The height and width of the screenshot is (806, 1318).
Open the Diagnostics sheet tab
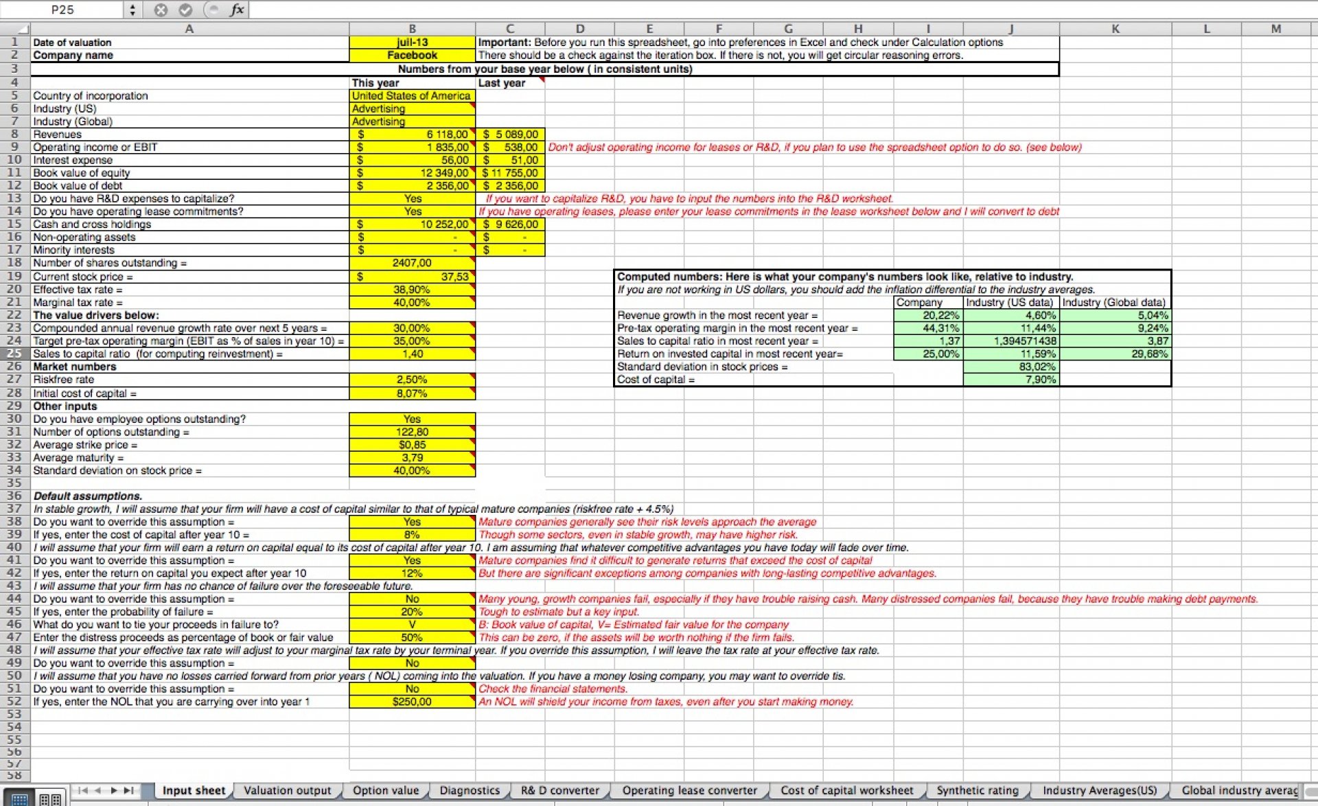470,790
